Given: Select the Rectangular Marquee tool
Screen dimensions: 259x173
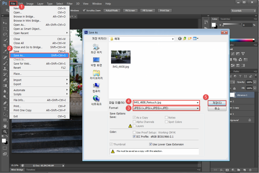Looking at the screenshot, I should [5, 29].
